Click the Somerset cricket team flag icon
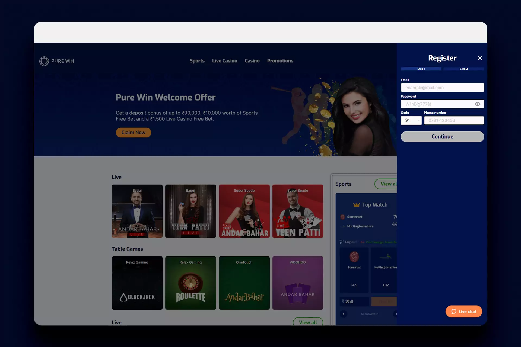The height and width of the screenshot is (347, 521). pyautogui.click(x=342, y=217)
